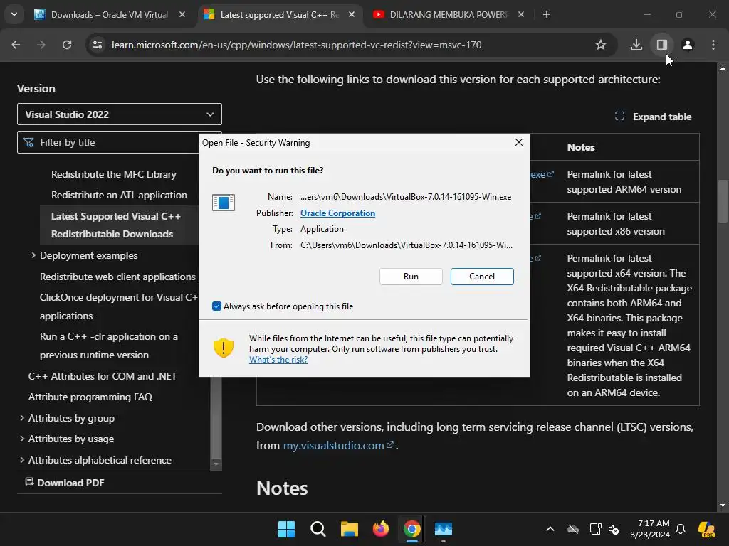729x546 pixels.
Task: Launch Firefox from the taskbar
Action: click(381, 529)
